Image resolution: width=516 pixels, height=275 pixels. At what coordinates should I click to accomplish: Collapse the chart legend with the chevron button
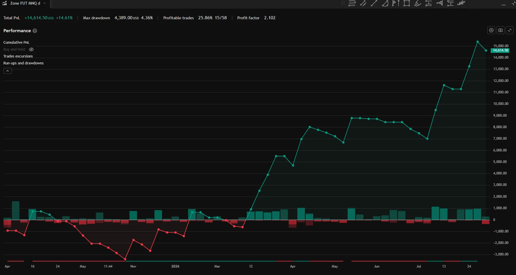[x=7, y=71]
